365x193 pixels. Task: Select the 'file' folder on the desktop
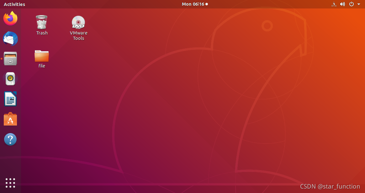coord(42,56)
